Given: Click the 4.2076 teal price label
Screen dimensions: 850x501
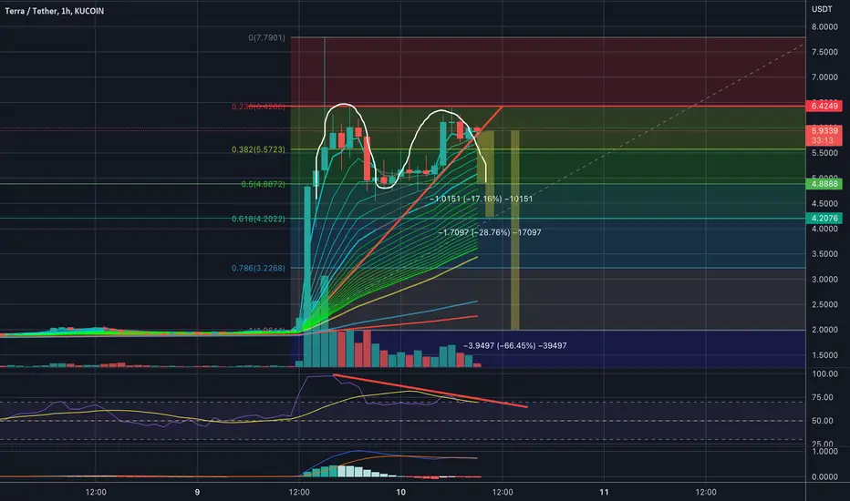Looking at the screenshot, I should pyautogui.click(x=824, y=219).
